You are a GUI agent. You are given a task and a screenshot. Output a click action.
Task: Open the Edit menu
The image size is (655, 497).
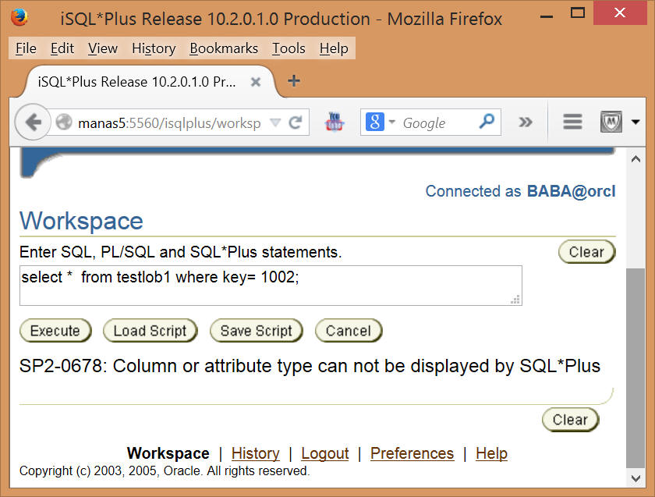pyautogui.click(x=62, y=48)
